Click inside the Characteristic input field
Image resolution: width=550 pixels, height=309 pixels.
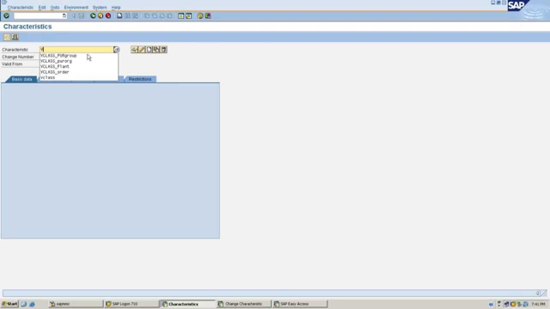[76, 50]
